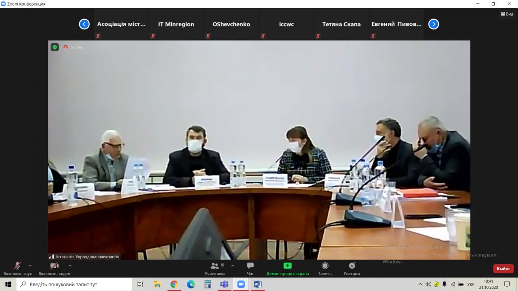Toggle microphone with Включить звук
The image size is (518, 291).
pyautogui.click(x=18, y=268)
